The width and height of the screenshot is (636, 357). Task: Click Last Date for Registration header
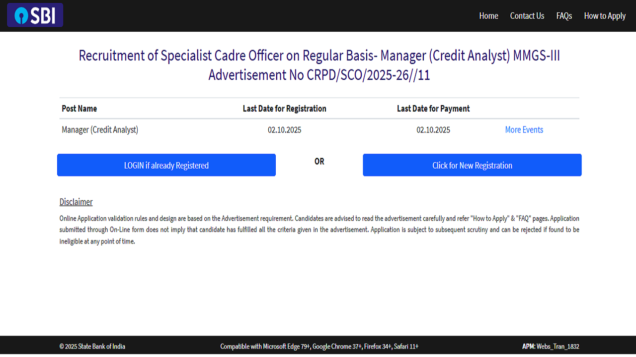[284, 109]
